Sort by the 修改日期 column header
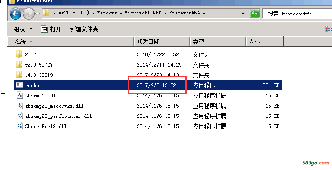Screen dimensions: 332x170 [x=162, y=41]
